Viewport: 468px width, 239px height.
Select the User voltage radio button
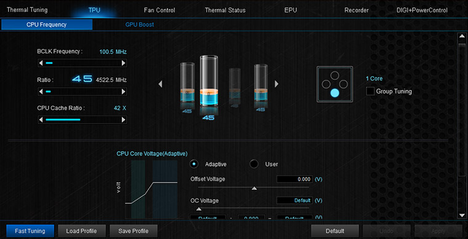point(254,164)
